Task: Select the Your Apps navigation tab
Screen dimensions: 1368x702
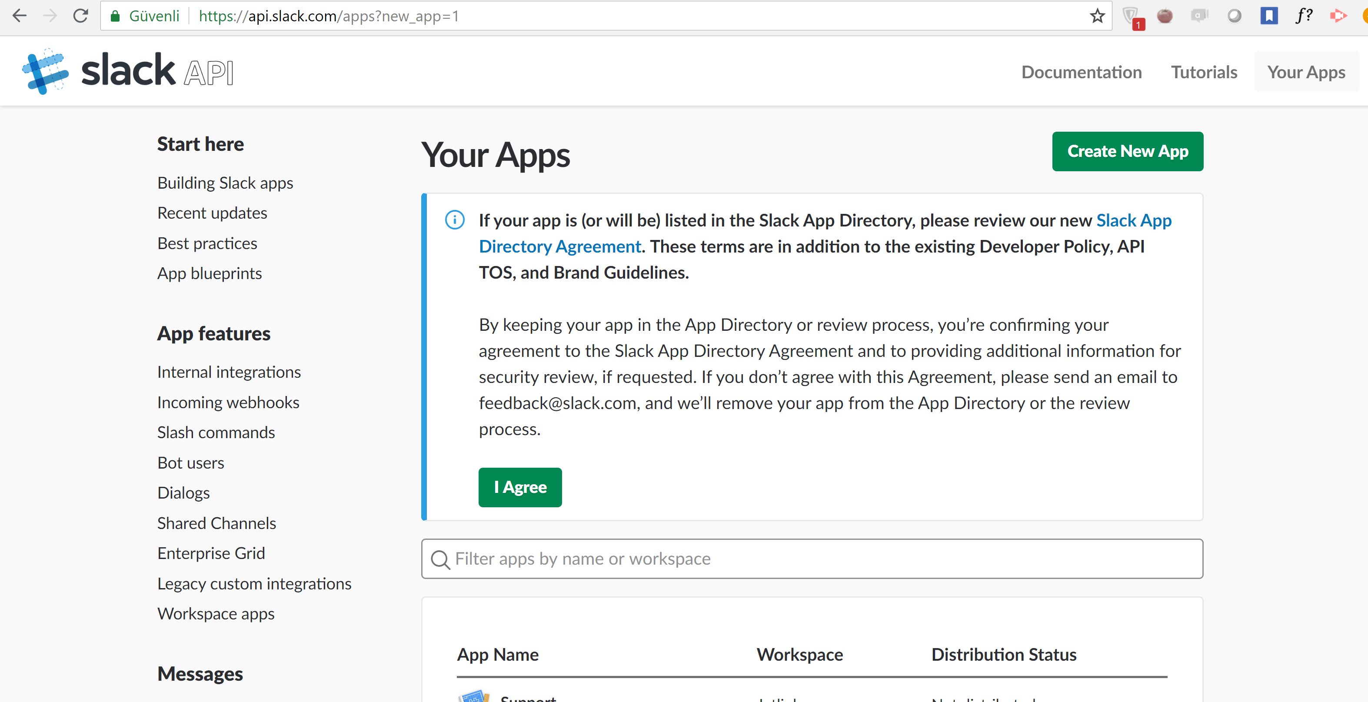Action: (1306, 72)
